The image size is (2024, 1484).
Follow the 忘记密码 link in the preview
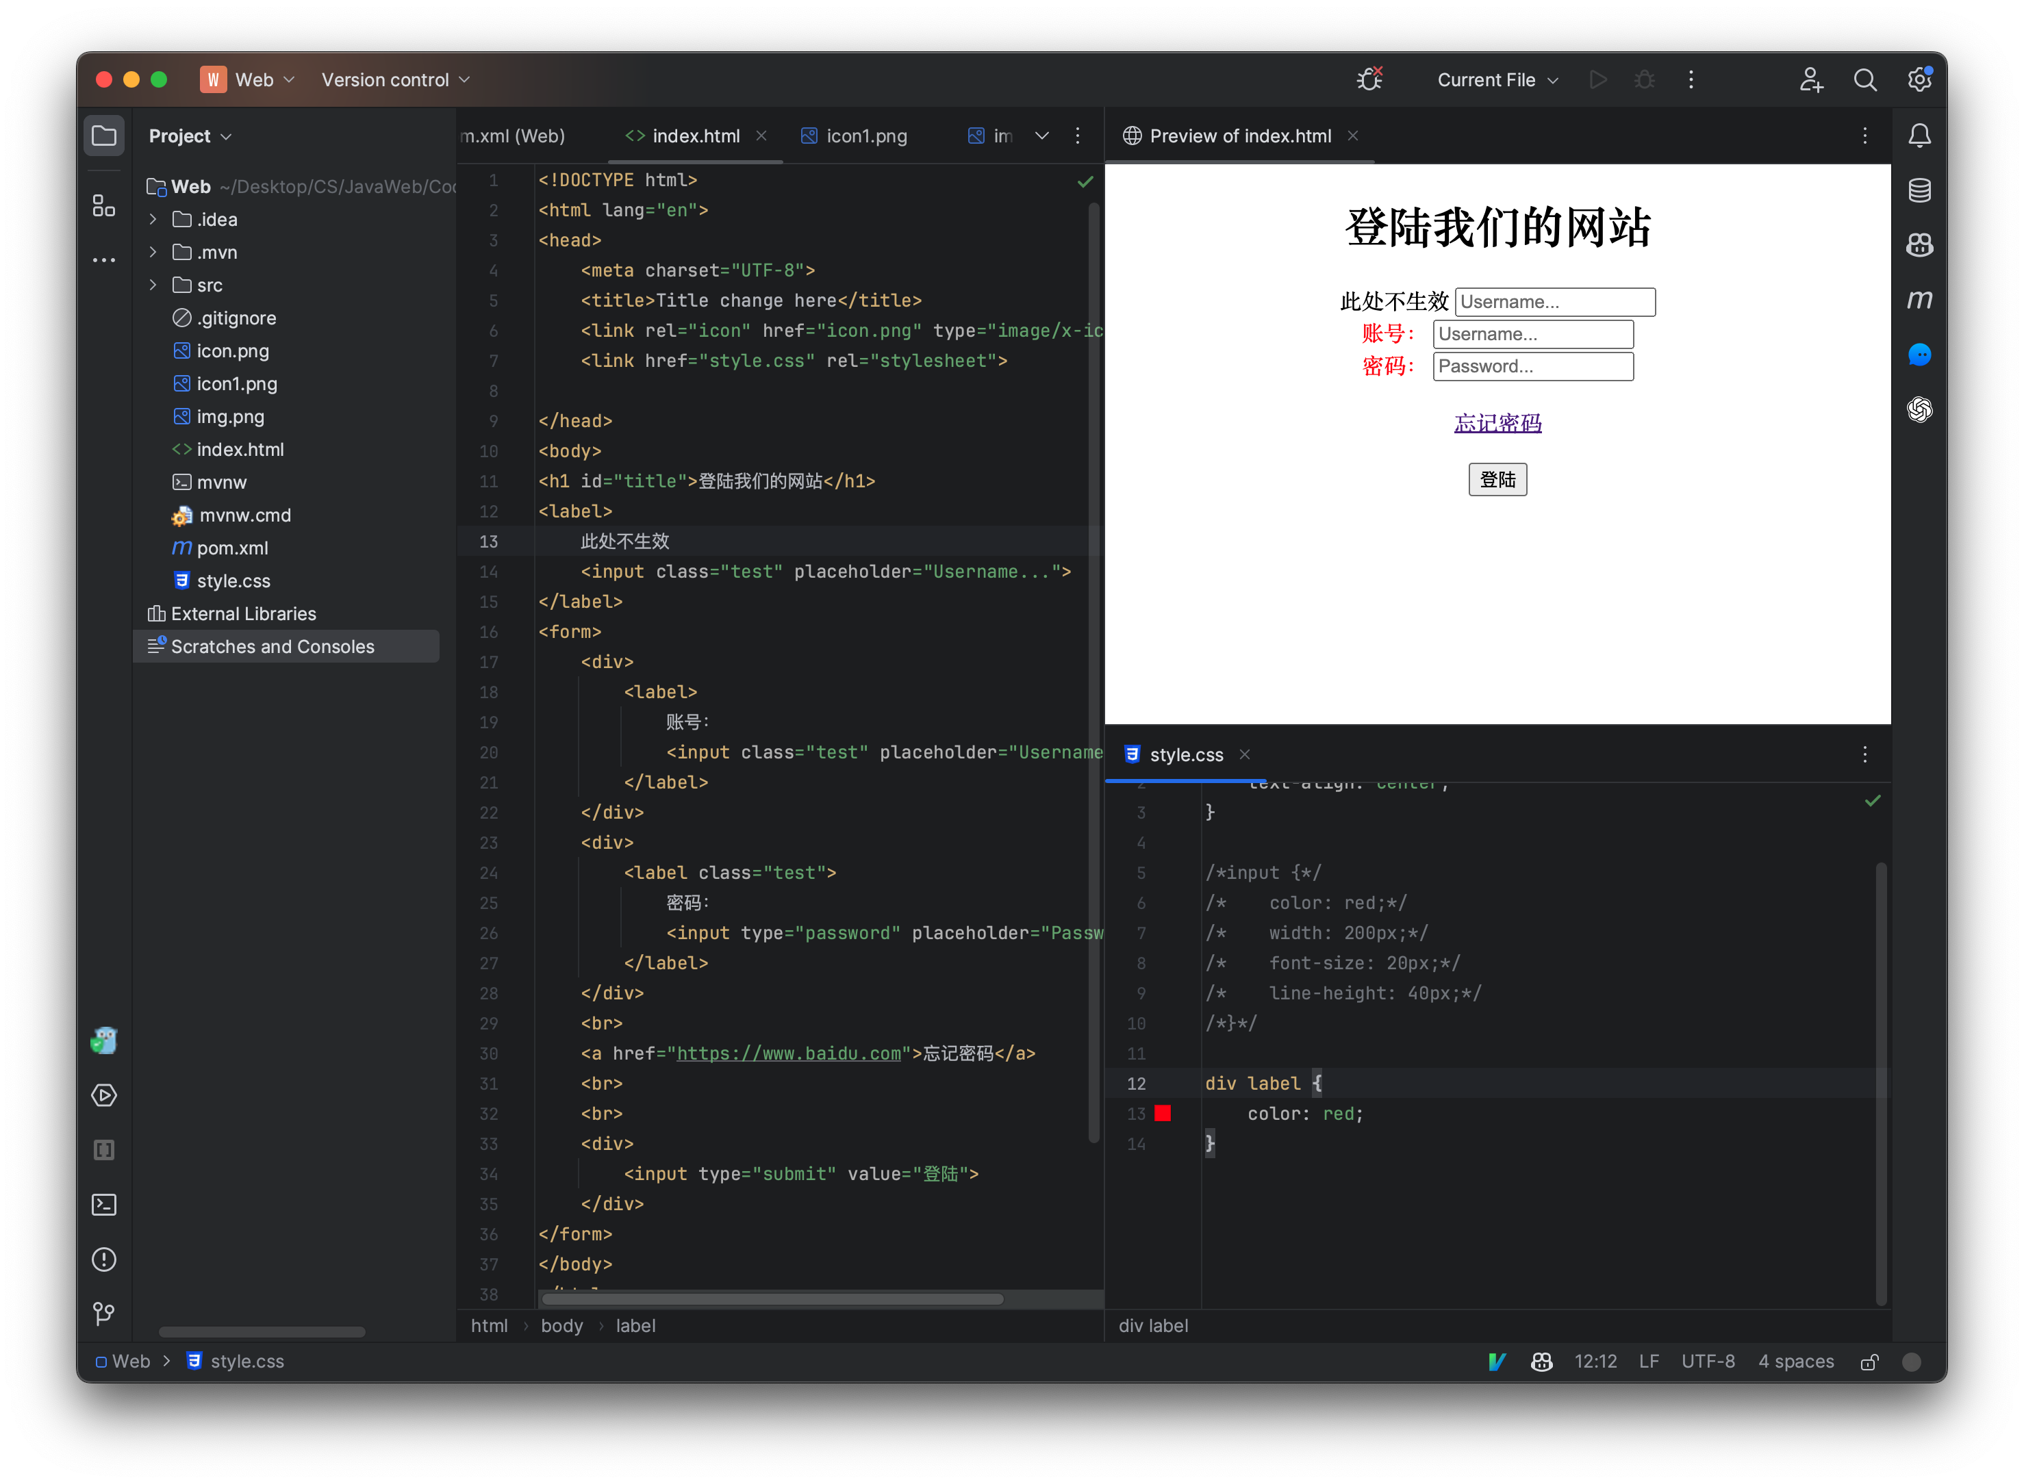coord(1497,422)
